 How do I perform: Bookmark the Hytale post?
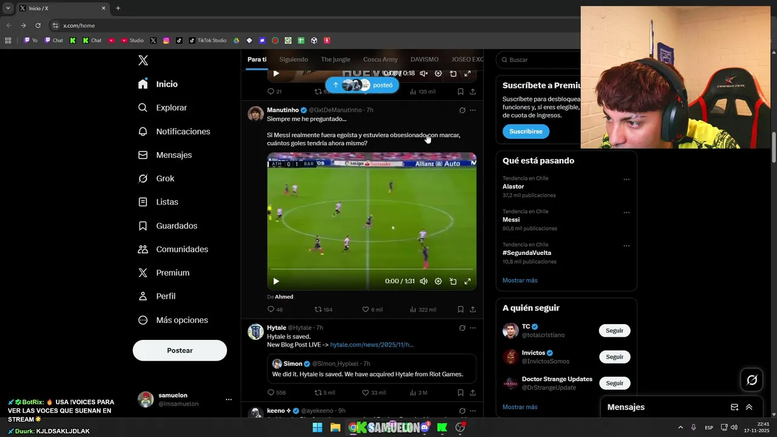point(461,393)
